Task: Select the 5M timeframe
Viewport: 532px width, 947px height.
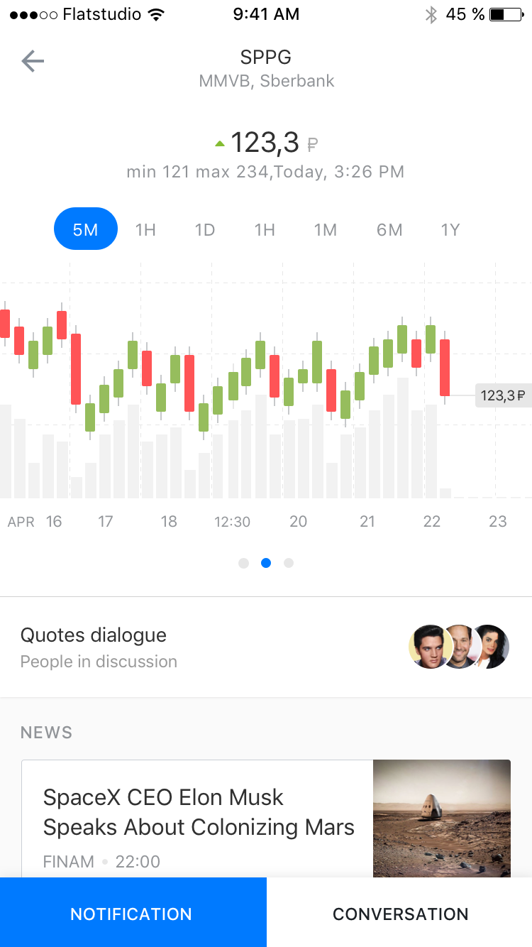Action: 86,229
